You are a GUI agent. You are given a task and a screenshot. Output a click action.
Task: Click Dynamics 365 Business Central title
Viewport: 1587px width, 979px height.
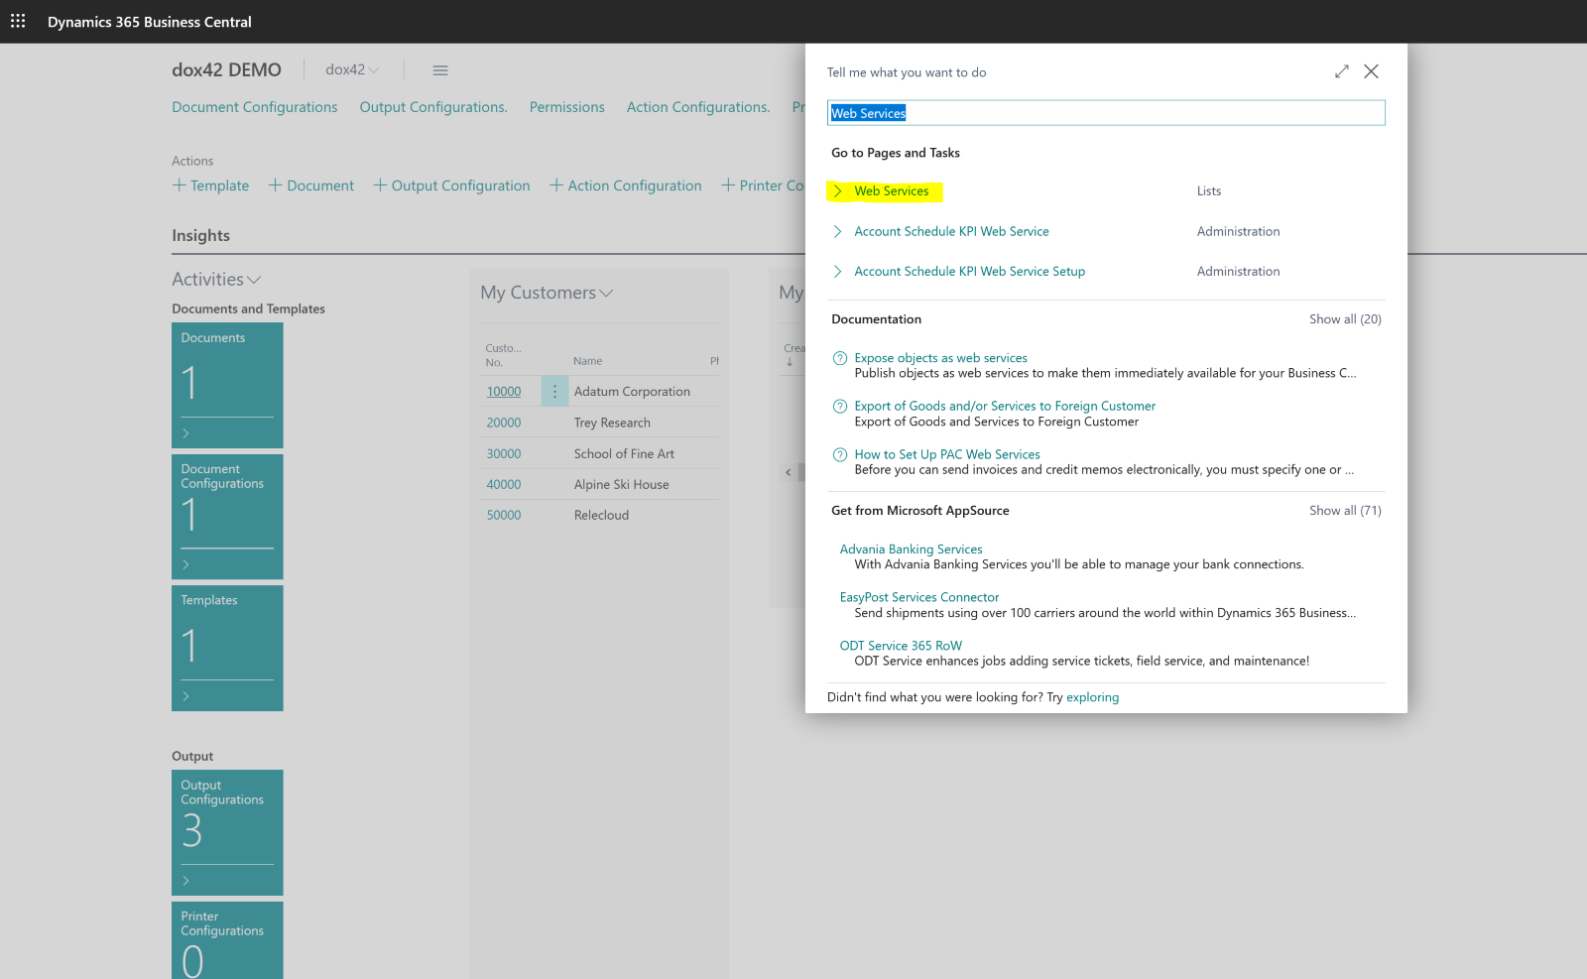[150, 22]
